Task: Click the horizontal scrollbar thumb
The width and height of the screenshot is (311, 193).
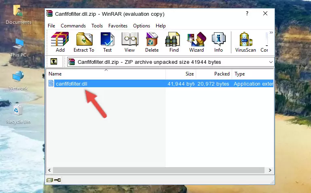Action: pos(159,170)
